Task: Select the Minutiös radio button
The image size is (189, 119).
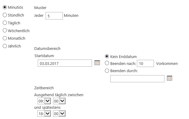Action: pos(5,7)
